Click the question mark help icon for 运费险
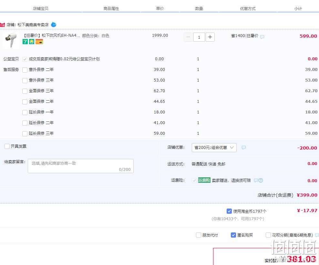The height and width of the screenshot is (265, 319). [261, 180]
